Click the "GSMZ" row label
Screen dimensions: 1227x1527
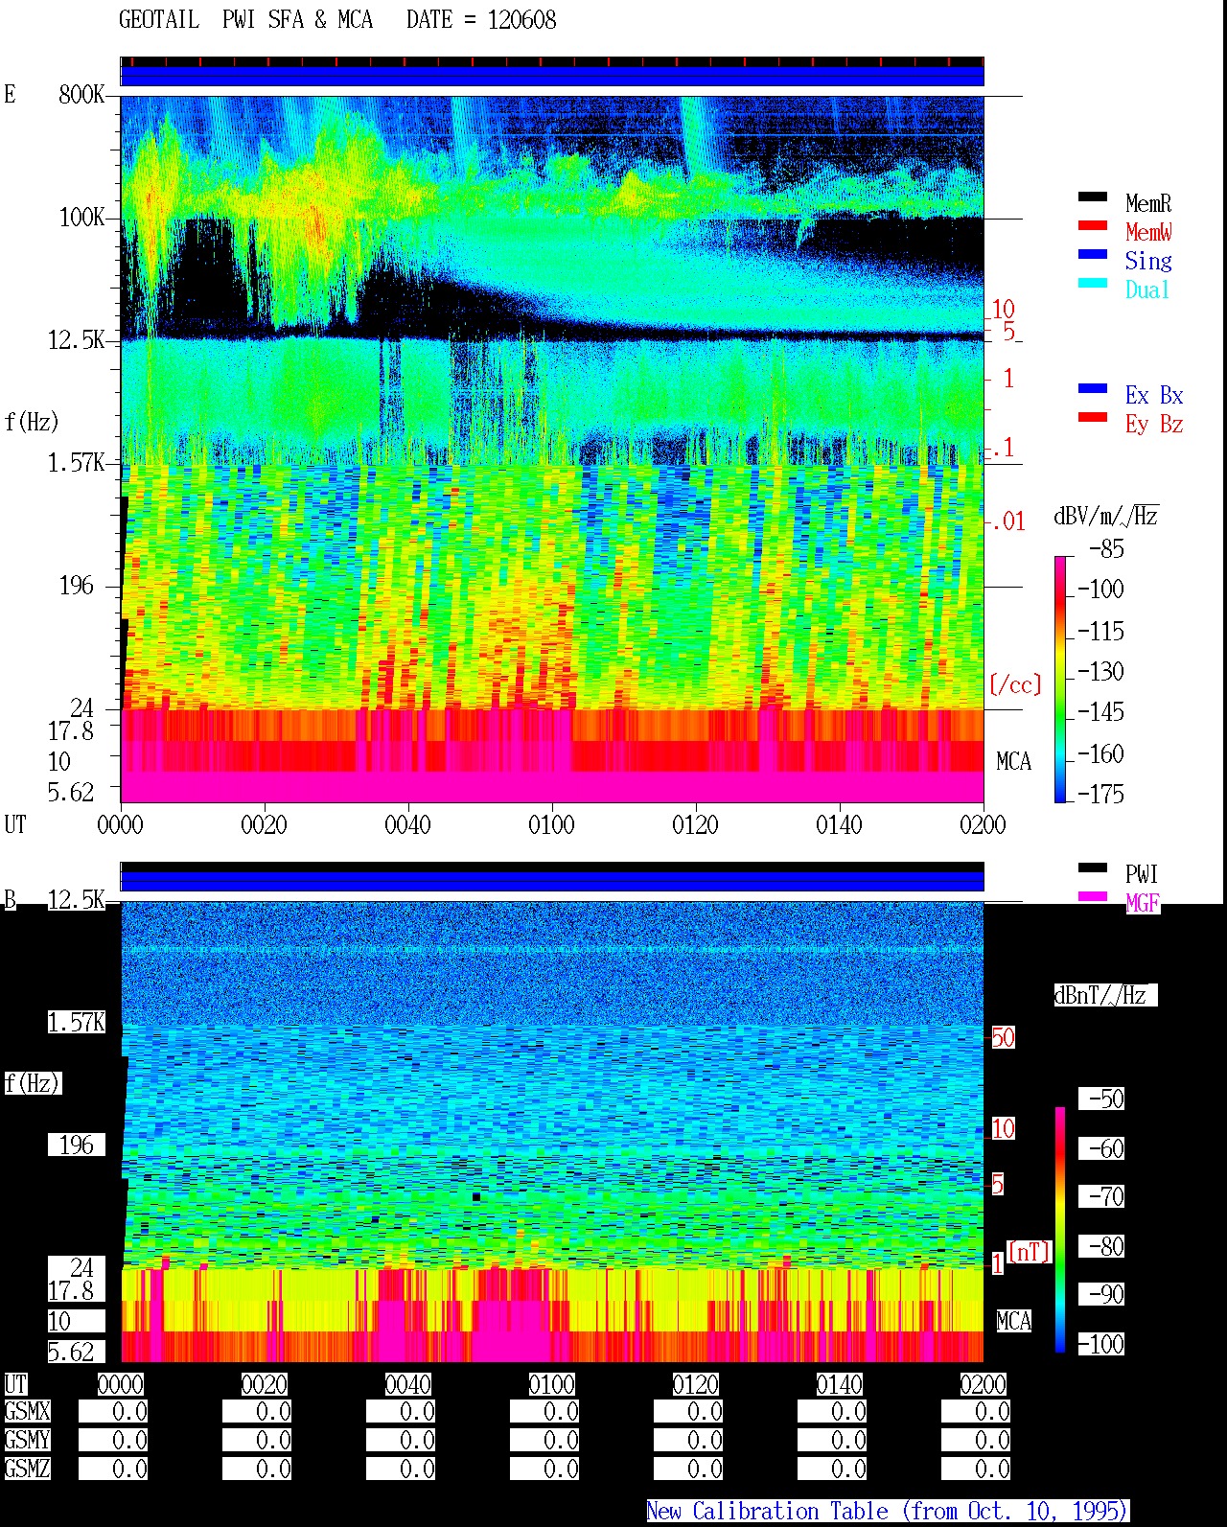[x=27, y=1469]
